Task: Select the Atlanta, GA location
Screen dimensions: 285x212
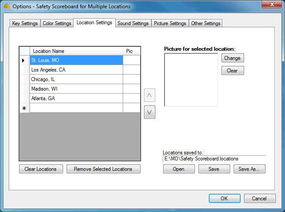Action: point(76,98)
